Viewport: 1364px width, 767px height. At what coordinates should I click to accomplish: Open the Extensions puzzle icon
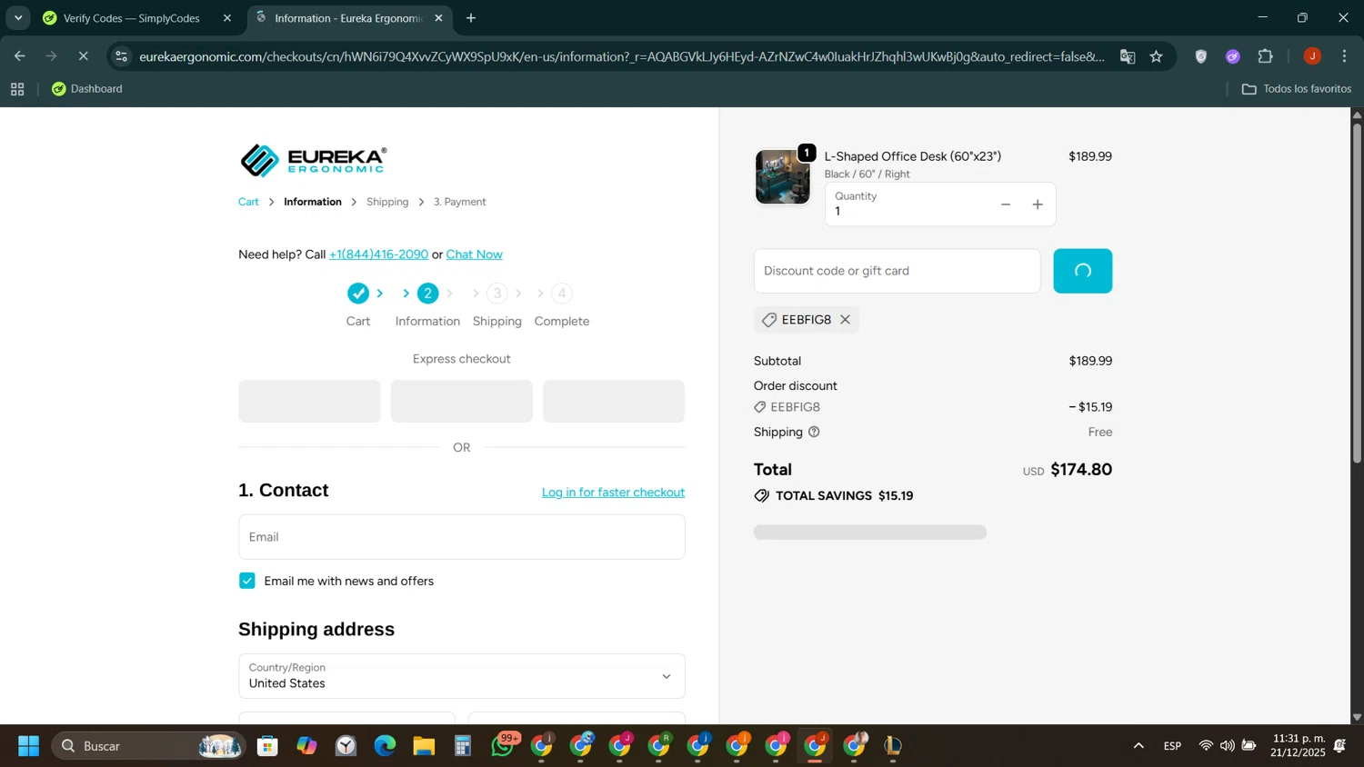click(1265, 56)
